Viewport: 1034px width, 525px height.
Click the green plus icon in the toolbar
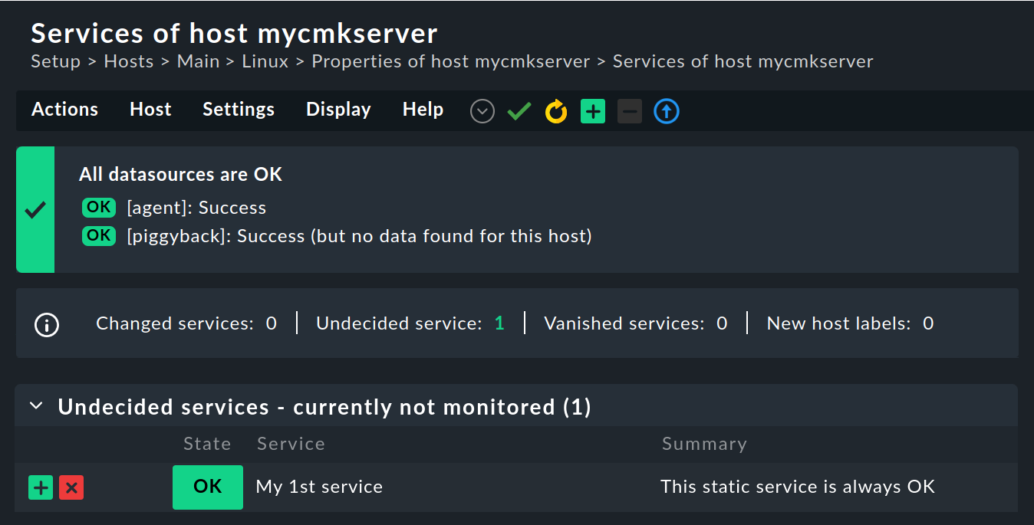[x=593, y=112]
